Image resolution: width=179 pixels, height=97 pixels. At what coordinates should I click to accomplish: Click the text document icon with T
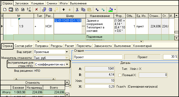[x=17, y=10]
